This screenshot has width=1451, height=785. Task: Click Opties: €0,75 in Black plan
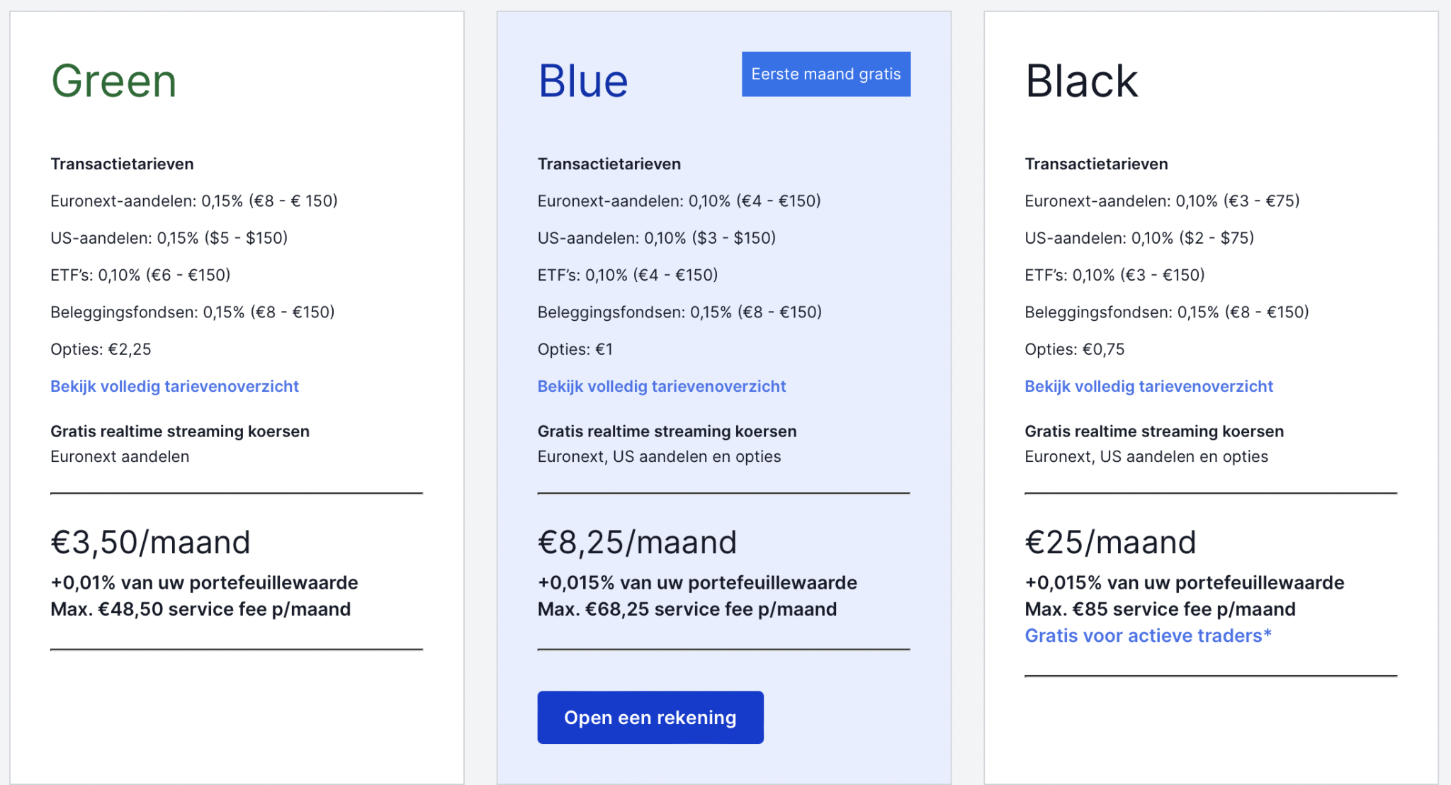(x=1074, y=349)
